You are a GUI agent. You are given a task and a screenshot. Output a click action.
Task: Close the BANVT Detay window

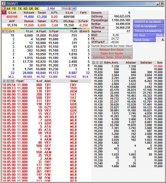[x=162, y=3]
